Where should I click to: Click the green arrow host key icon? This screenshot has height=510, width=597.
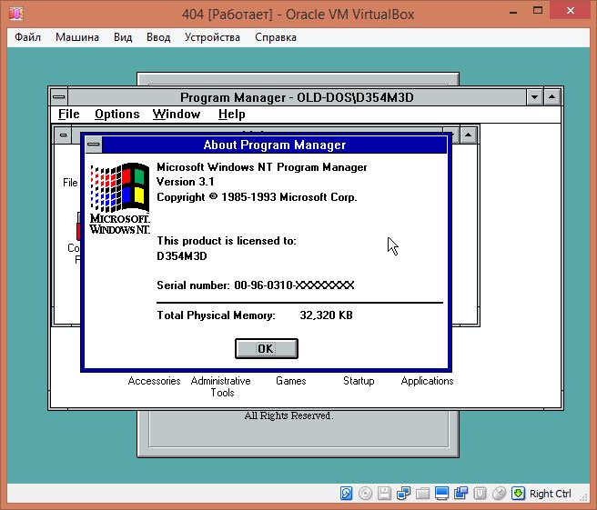pos(518,494)
